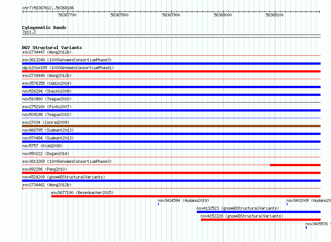Open variant esv992296 (Pang2010)
Image resolution: width=331 pixels, height=242 pixels.
pos(45,169)
